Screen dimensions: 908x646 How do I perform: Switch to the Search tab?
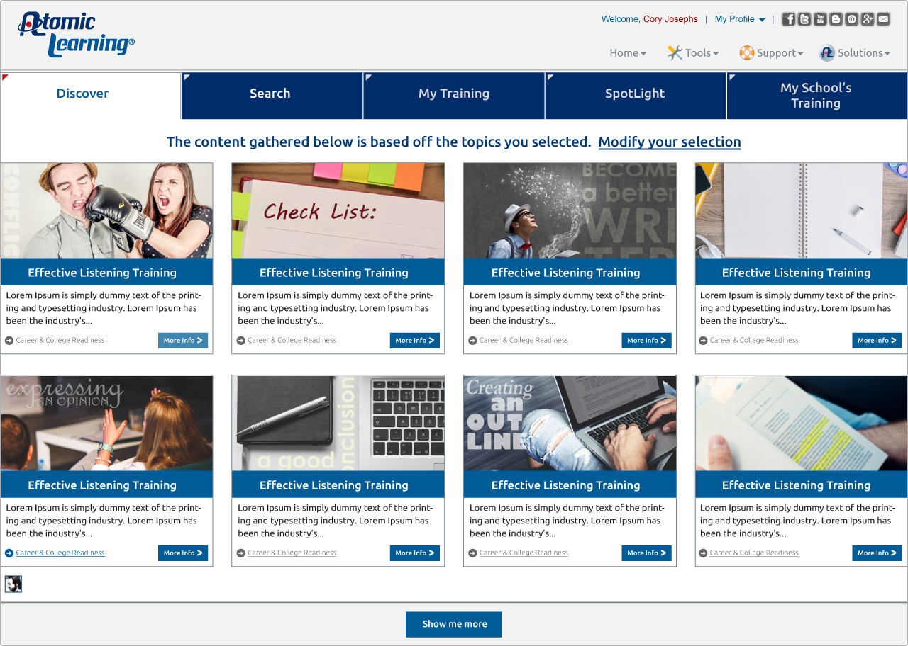[x=270, y=94]
